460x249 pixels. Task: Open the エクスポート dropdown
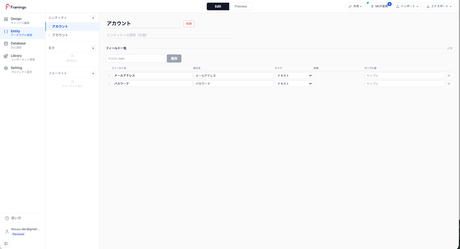point(439,6)
